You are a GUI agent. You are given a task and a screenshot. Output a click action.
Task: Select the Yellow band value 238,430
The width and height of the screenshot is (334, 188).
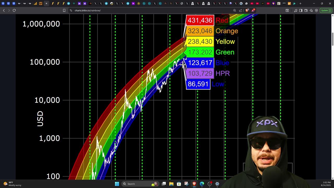click(x=200, y=42)
